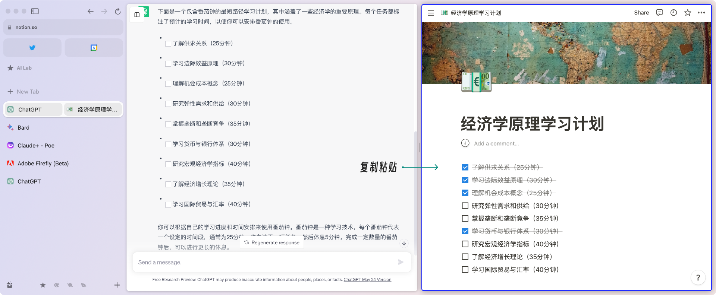Viewport: 716px width, 295px height.
Task: Toggle the ChatGPT sidebar panel icon
Action: 137,15
